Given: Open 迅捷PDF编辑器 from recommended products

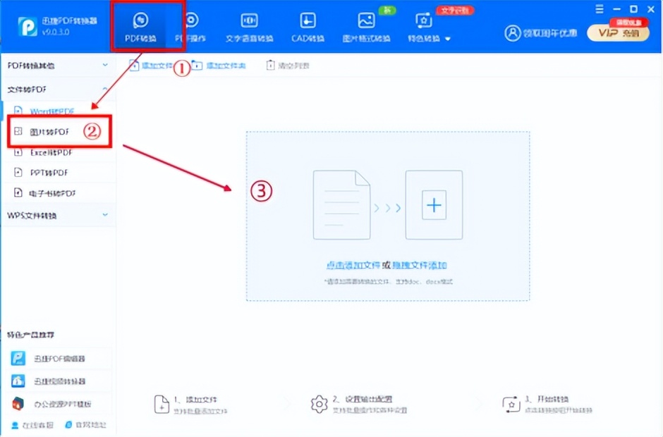Looking at the screenshot, I should click(x=53, y=359).
